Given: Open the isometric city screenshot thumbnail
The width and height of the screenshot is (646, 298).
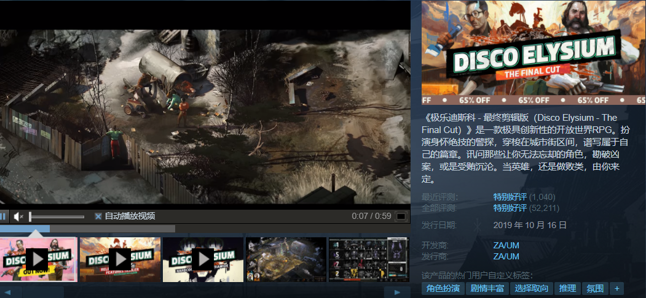Looking at the screenshot, I should 286,259.
